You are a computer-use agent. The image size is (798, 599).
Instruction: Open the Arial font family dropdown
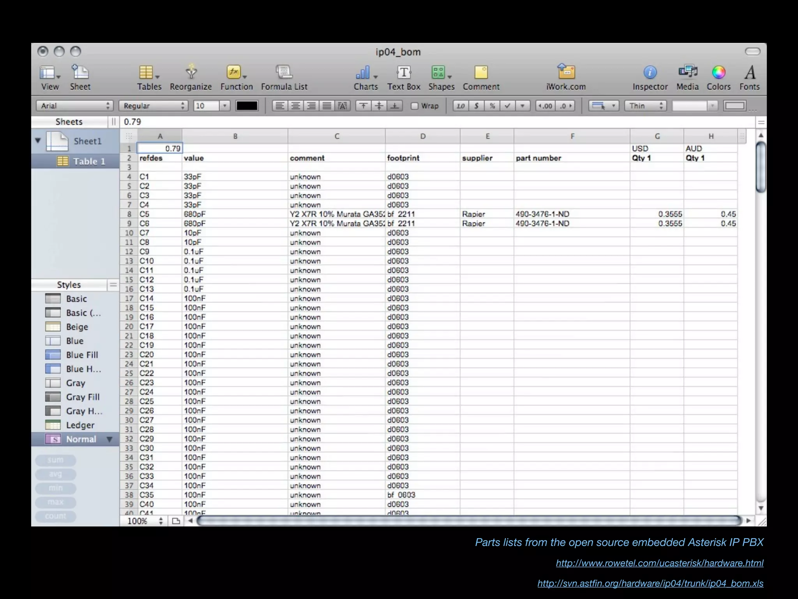74,106
